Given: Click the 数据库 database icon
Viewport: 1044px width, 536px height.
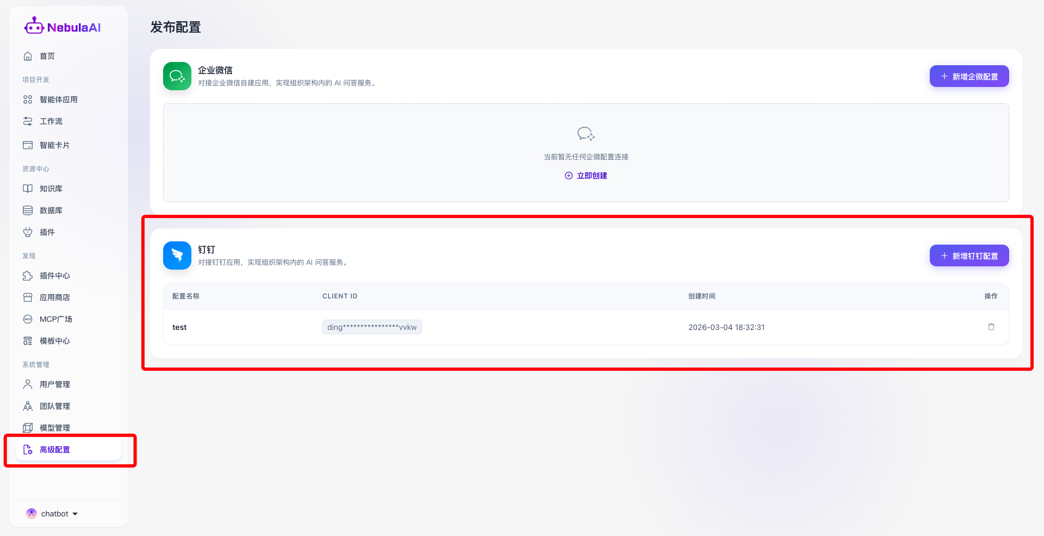Looking at the screenshot, I should pos(28,210).
